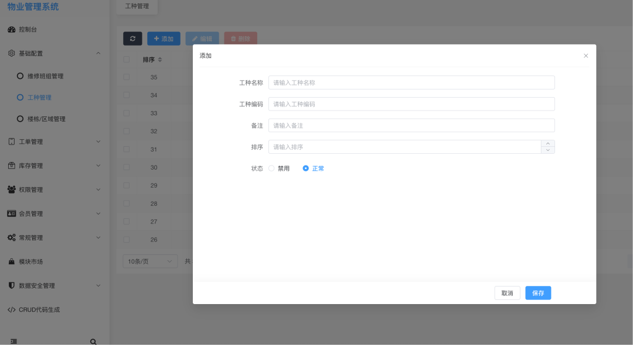Click the 模块市场 shopping bag icon
Screen dimensions: 633x345
(11, 261)
